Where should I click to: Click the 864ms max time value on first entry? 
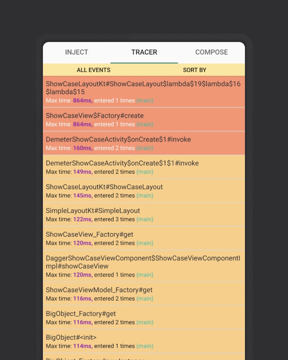(x=82, y=100)
